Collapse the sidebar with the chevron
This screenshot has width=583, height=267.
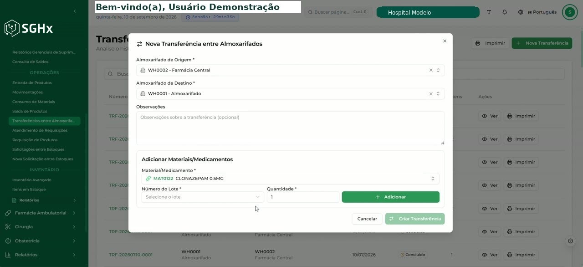click(75, 11)
